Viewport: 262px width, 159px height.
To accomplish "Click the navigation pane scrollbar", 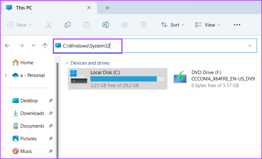I will [57, 110].
